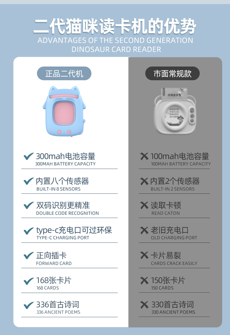
Task: Click the checkmark beside Forward Card
Action: click(x=29, y=255)
